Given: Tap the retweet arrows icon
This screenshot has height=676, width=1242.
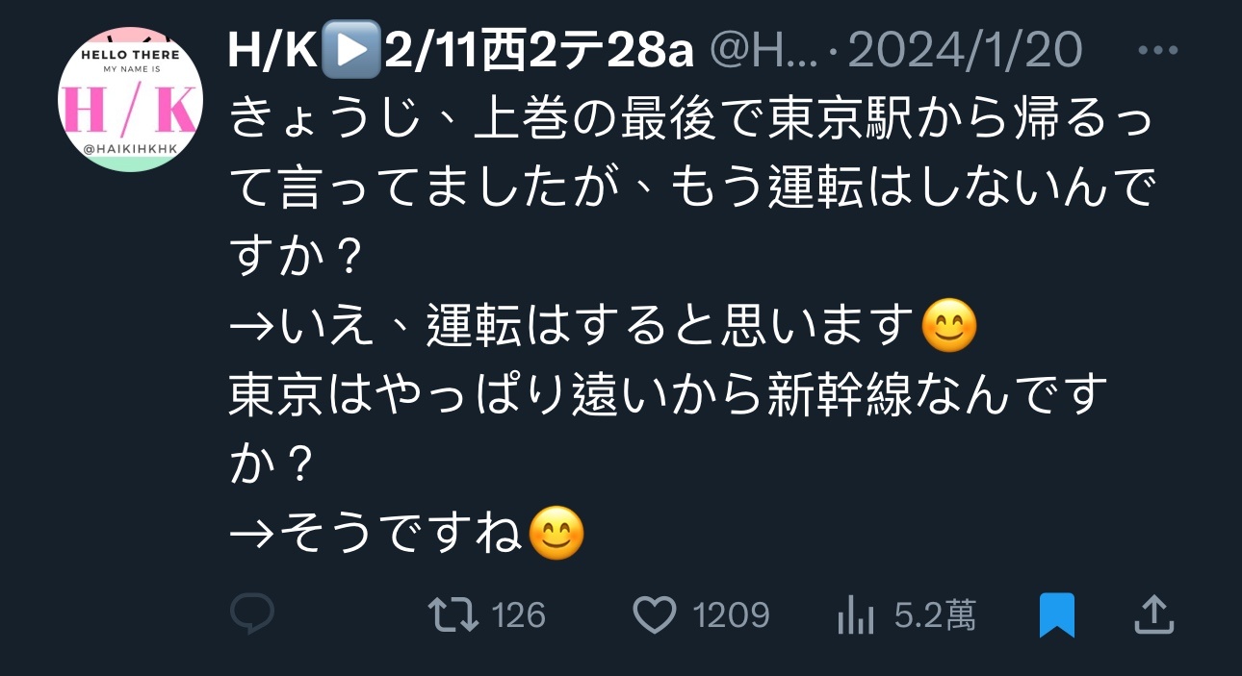Looking at the screenshot, I should click(x=453, y=614).
